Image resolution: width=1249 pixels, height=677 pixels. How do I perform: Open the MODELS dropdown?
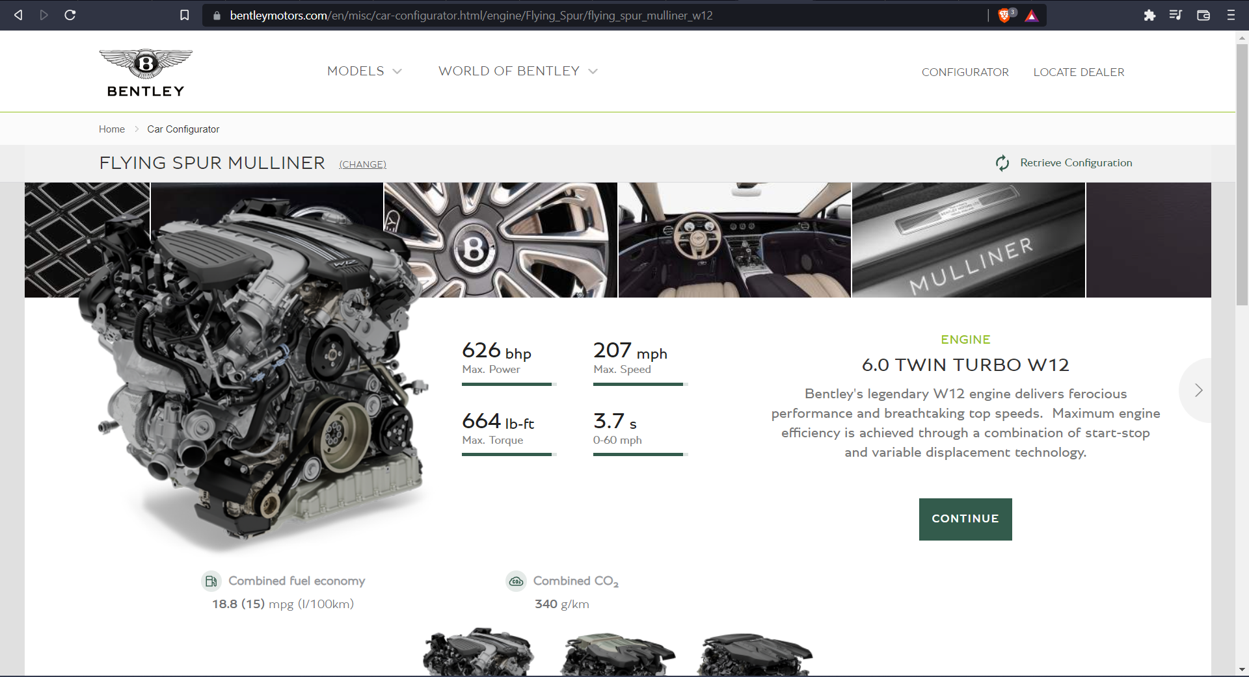click(x=364, y=71)
